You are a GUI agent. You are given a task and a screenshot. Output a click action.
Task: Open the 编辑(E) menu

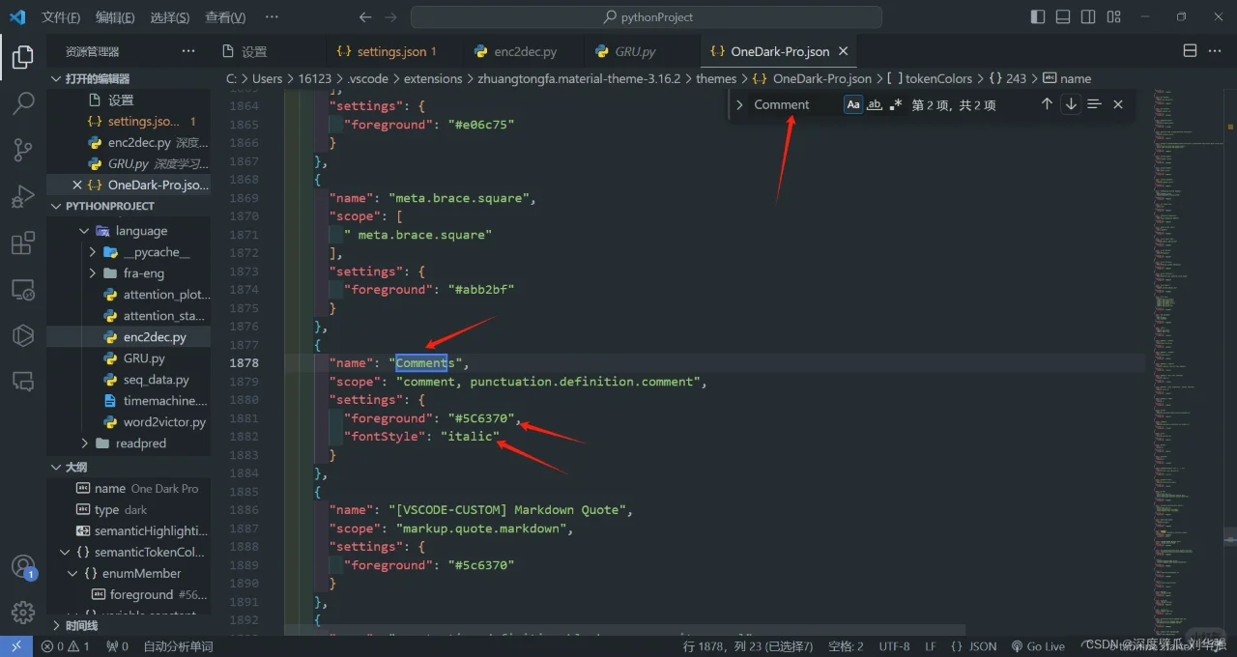[x=115, y=17]
